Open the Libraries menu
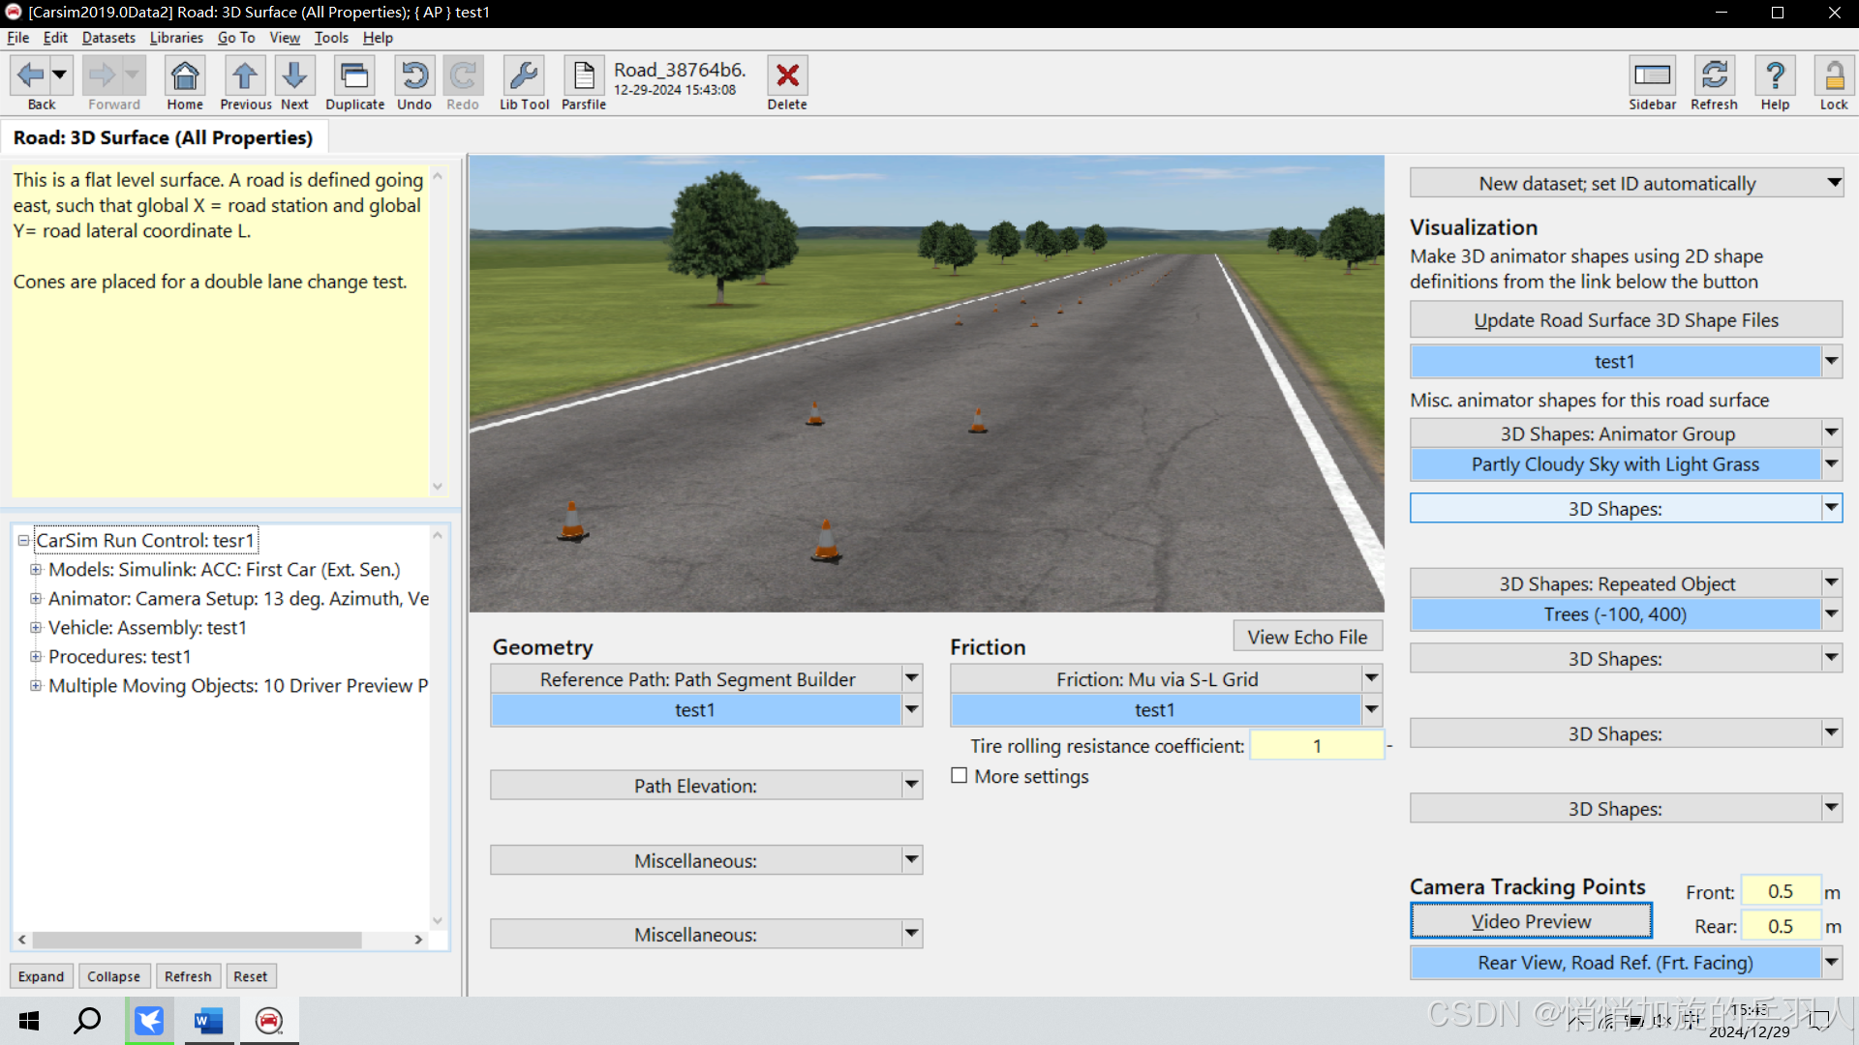Image resolution: width=1859 pixels, height=1045 pixels. pyautogui.click(x=176, y=38)
